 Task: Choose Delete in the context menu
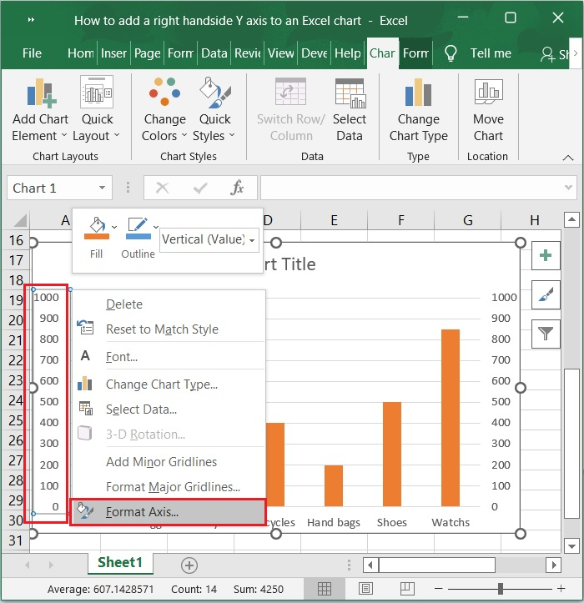click(x=169, y=304)
